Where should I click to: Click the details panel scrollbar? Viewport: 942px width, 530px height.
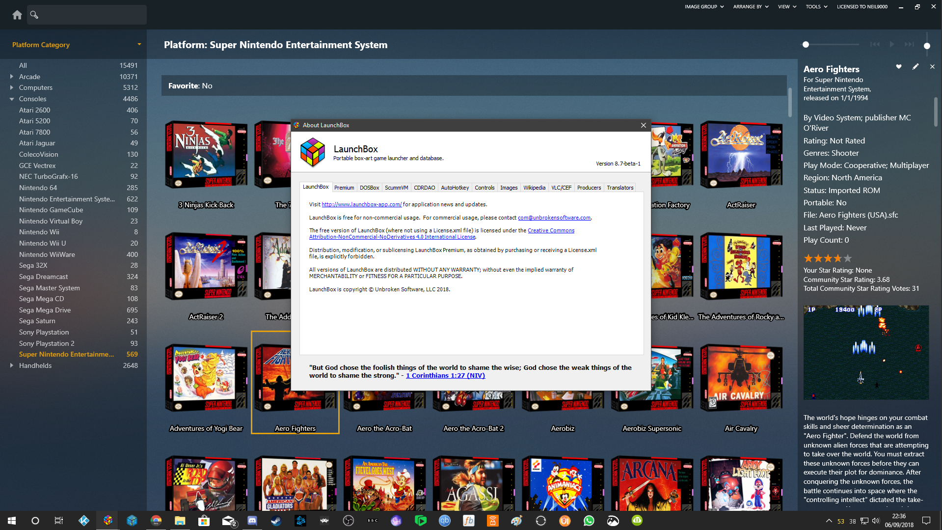click(936, 112)
